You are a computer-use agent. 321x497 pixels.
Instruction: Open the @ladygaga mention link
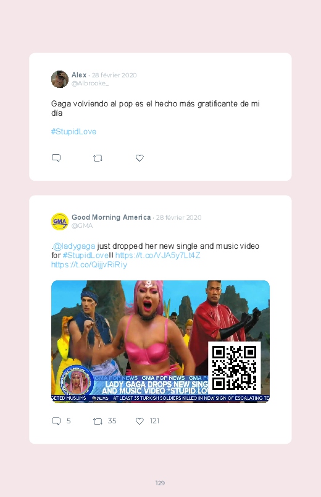point(74,246)
